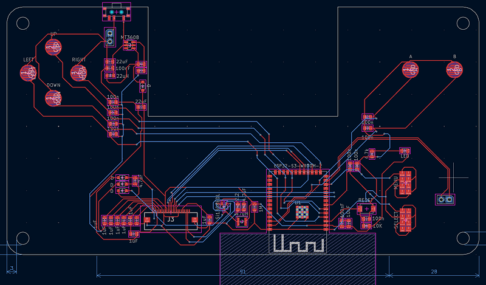This screenshot has width=486, height=285.
Task: Select the two-pin header near the right edge
Action: pyautogui.click(x=445, y=199)
